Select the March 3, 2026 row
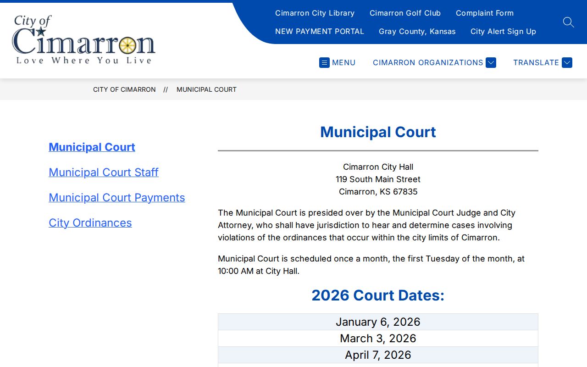Viewport: 587px width, 367px height. point(378,338)
